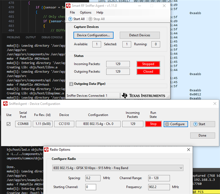Click the Configure button with gear icon
The height and width of the screenshot is (194, 220).
tap(176, 124)
